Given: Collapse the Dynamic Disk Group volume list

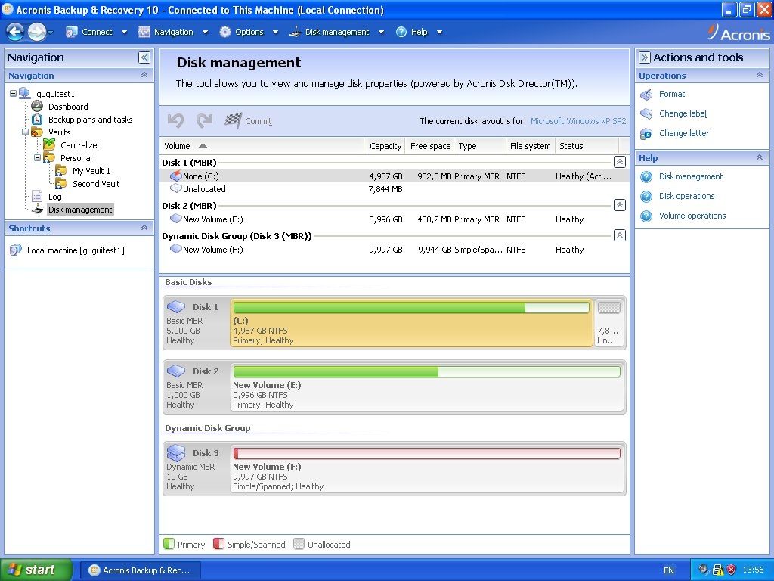Looking at the screenshot, I should [620, 236].
